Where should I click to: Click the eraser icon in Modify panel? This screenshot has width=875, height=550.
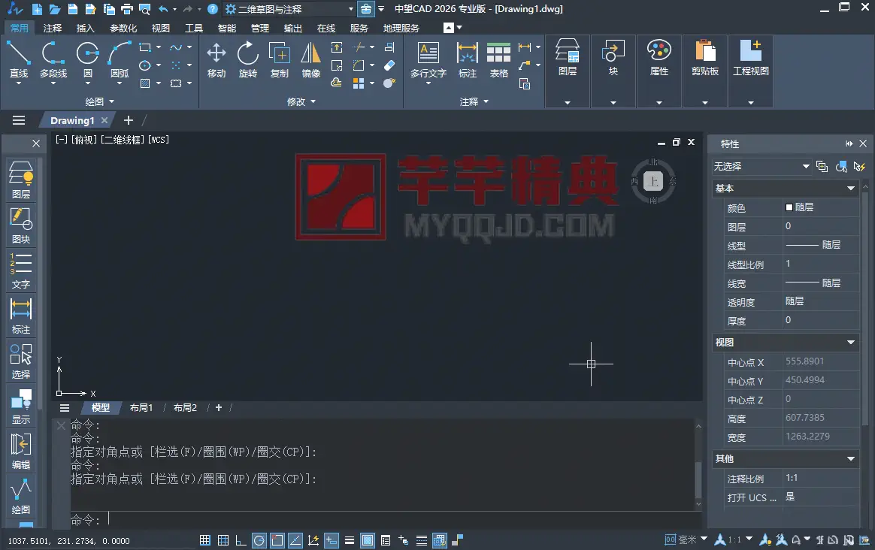pyautogui.click(x=389, y=65)
